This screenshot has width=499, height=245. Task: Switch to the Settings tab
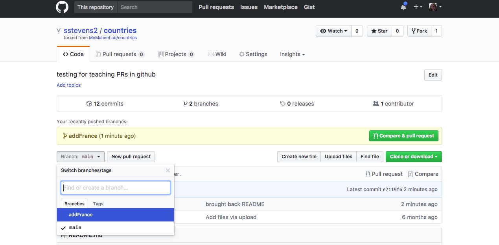[253, 54]
